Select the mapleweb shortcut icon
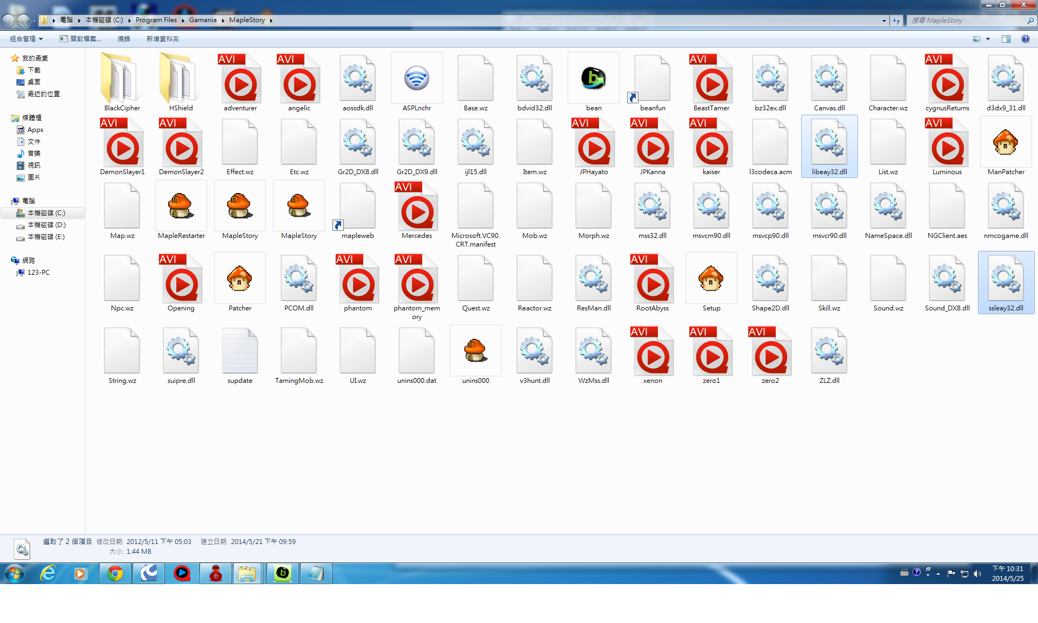 click(357, 210)
